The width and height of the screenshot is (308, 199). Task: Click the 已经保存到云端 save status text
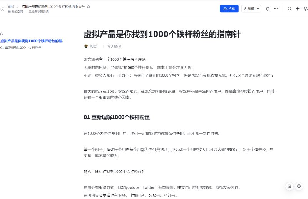[x=38, y=12]
